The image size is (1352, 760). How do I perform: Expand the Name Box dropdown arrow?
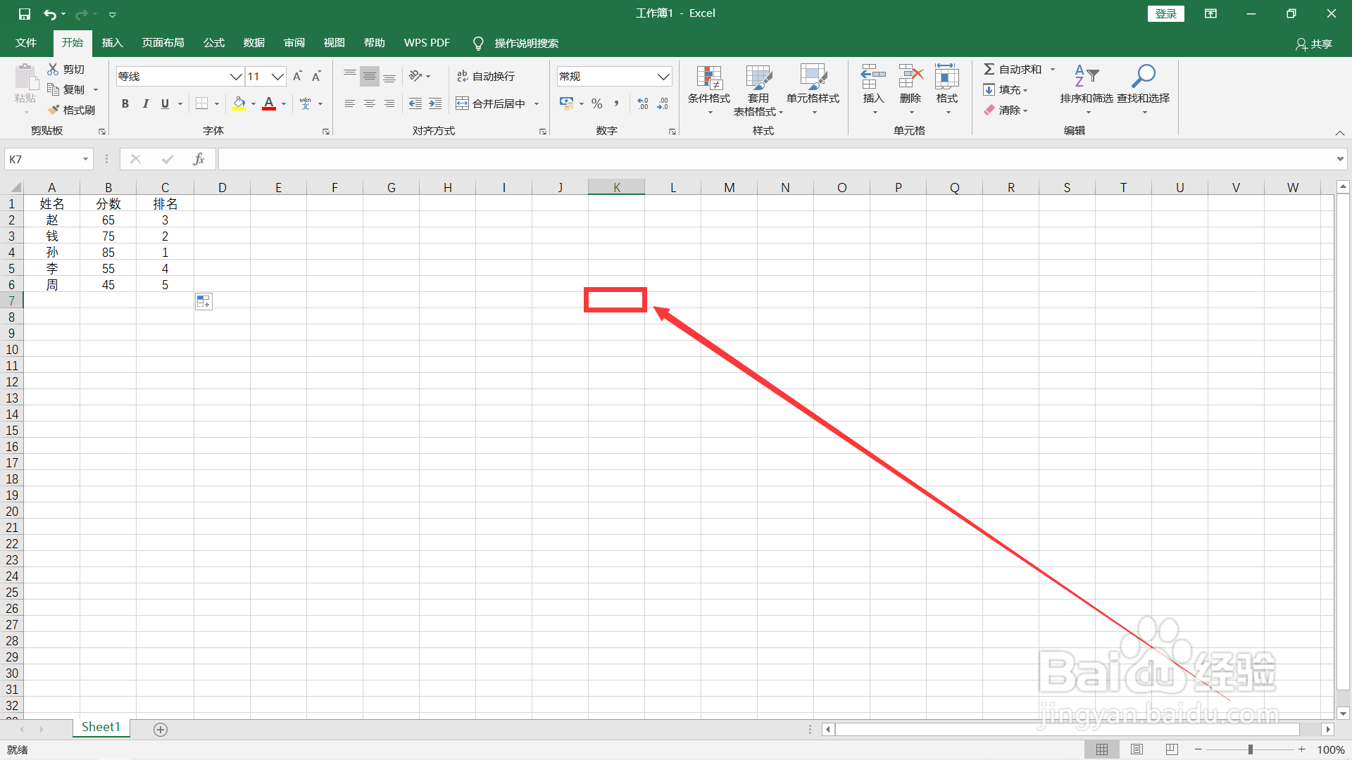click(85, 159)
